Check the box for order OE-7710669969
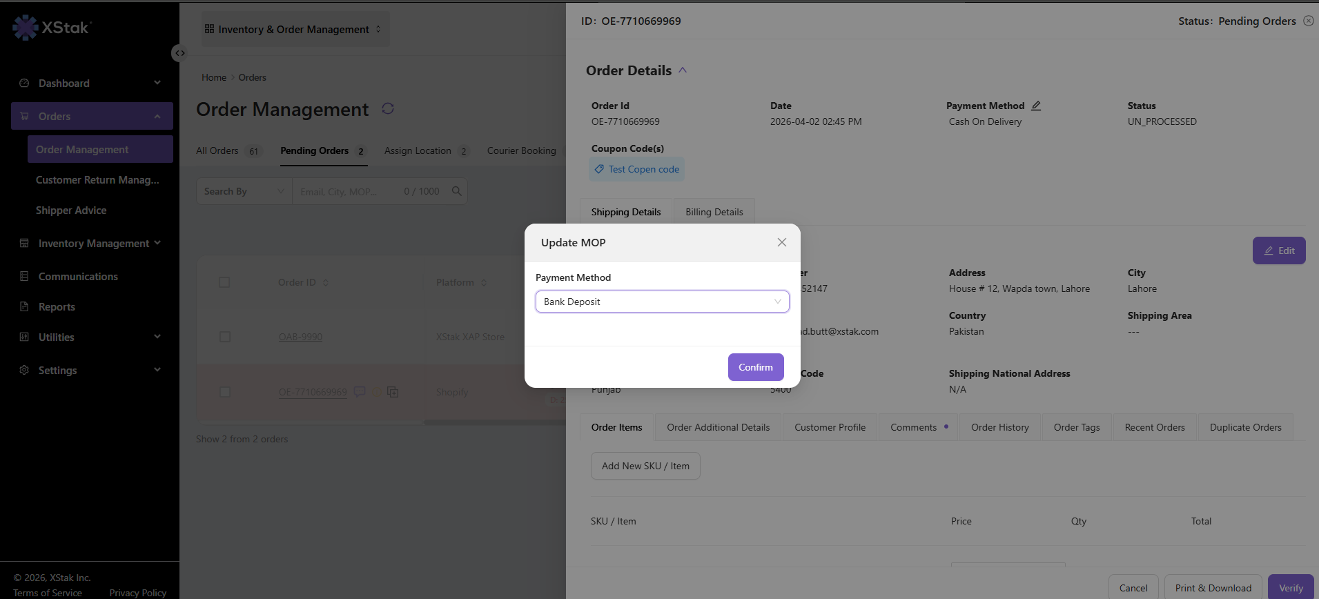This screenshot has height=599, width=1319. [x=224, y=392]
